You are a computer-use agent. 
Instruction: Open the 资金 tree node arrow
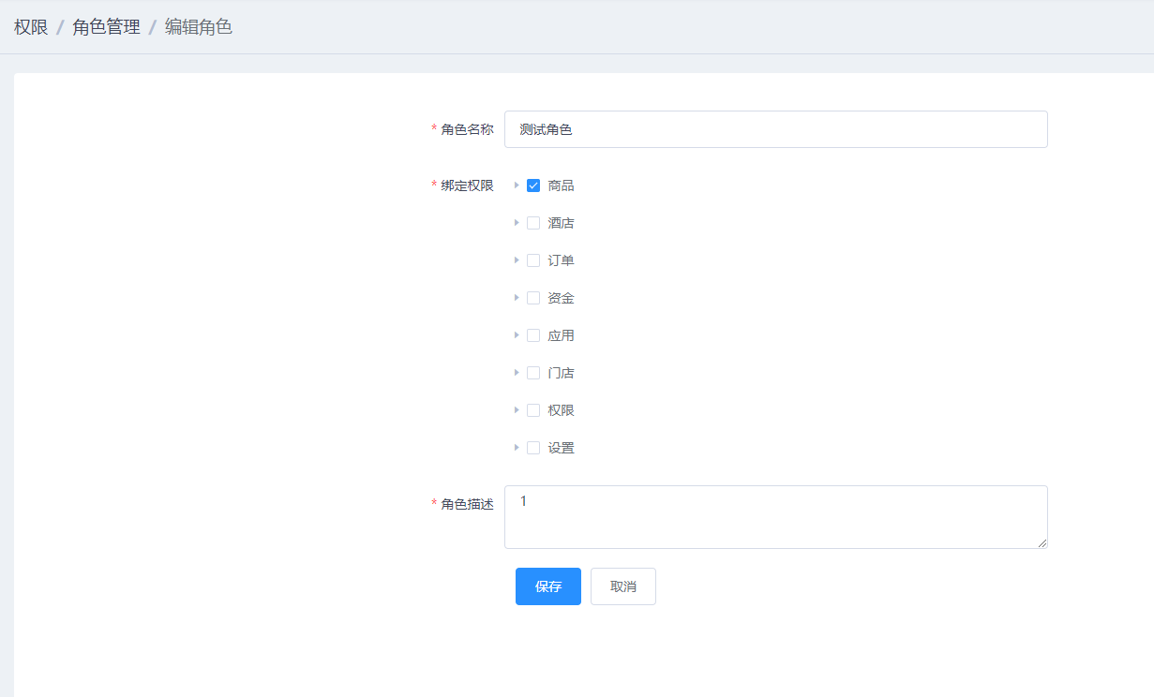tap(516, 298)
